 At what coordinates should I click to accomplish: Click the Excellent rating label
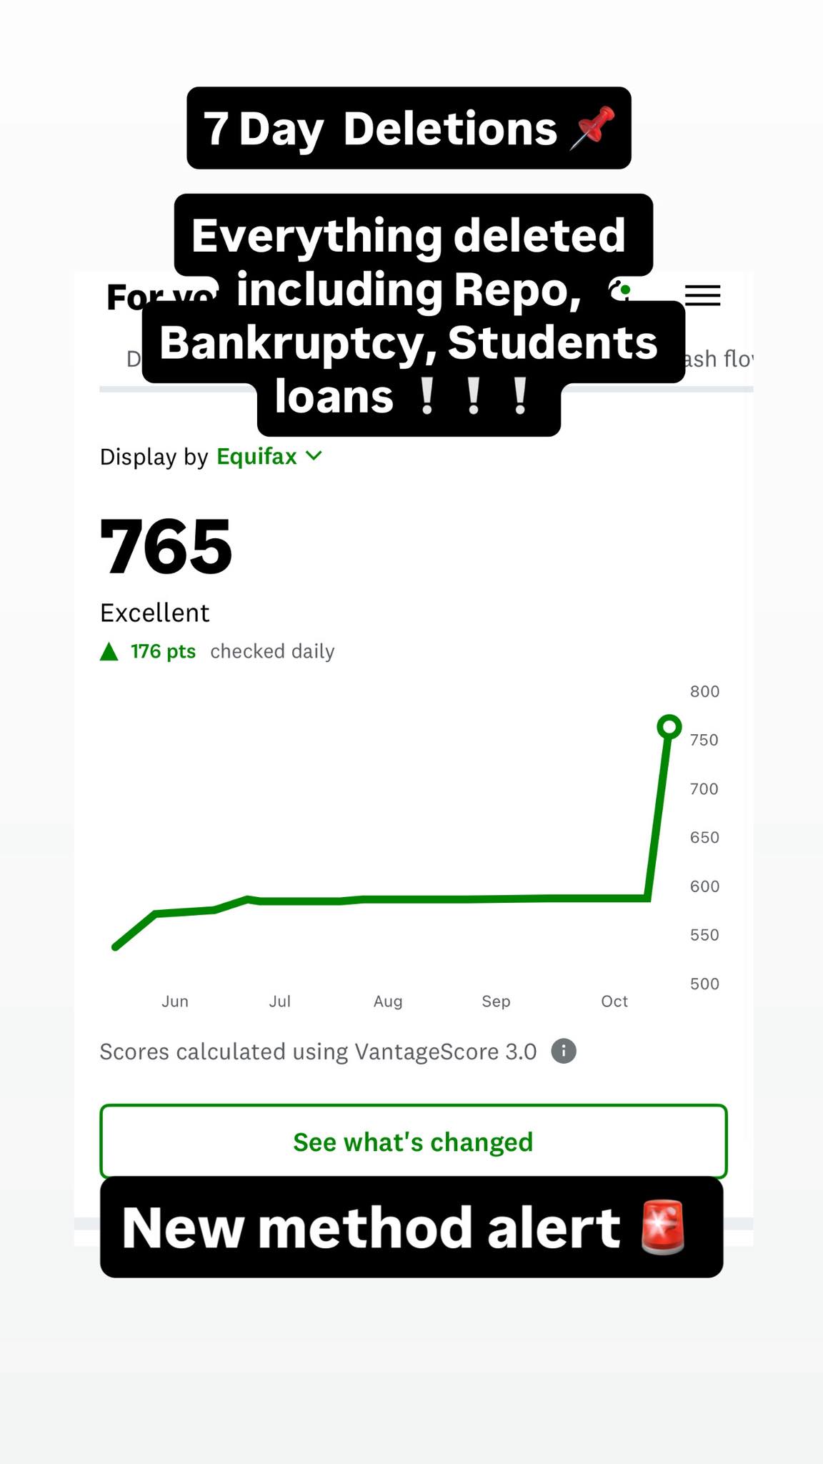tap(154, 613)
